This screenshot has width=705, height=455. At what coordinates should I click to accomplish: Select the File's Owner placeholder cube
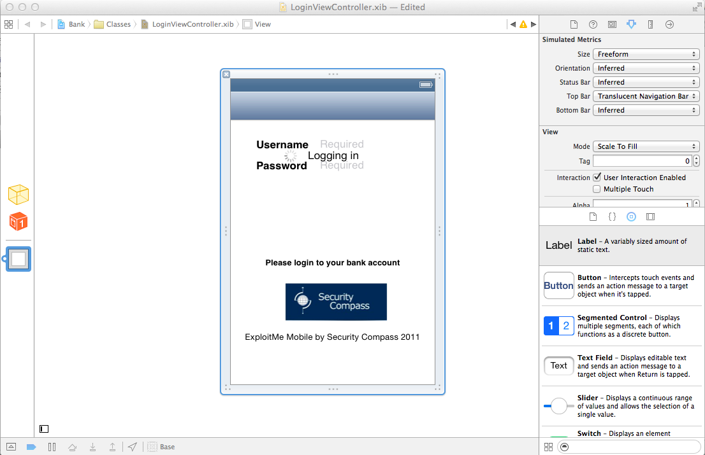pos(18,194)
